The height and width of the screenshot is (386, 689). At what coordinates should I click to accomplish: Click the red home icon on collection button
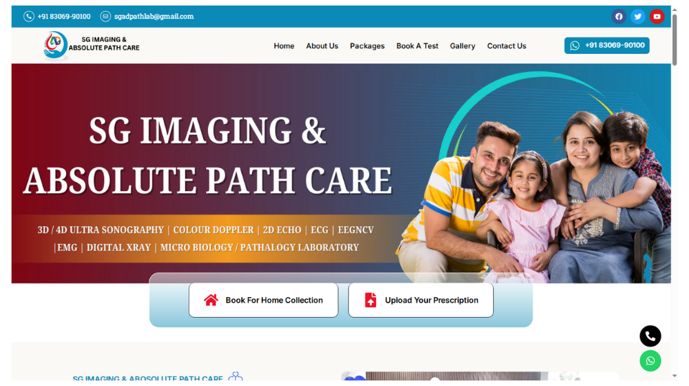211,301
